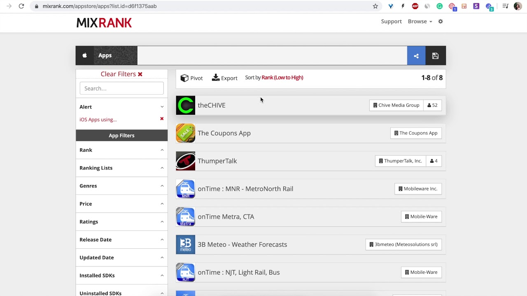Screen dimensions: 527x296
Task: Click the Adblock Plus extension icon
Action: point(415,6)
